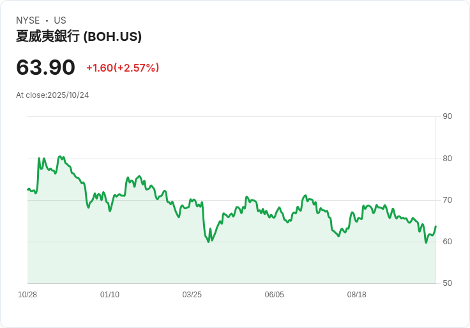The height and width of the screenshot is (328, 470).
Task: Click the current price 63.90
Action: pos(45,67)
